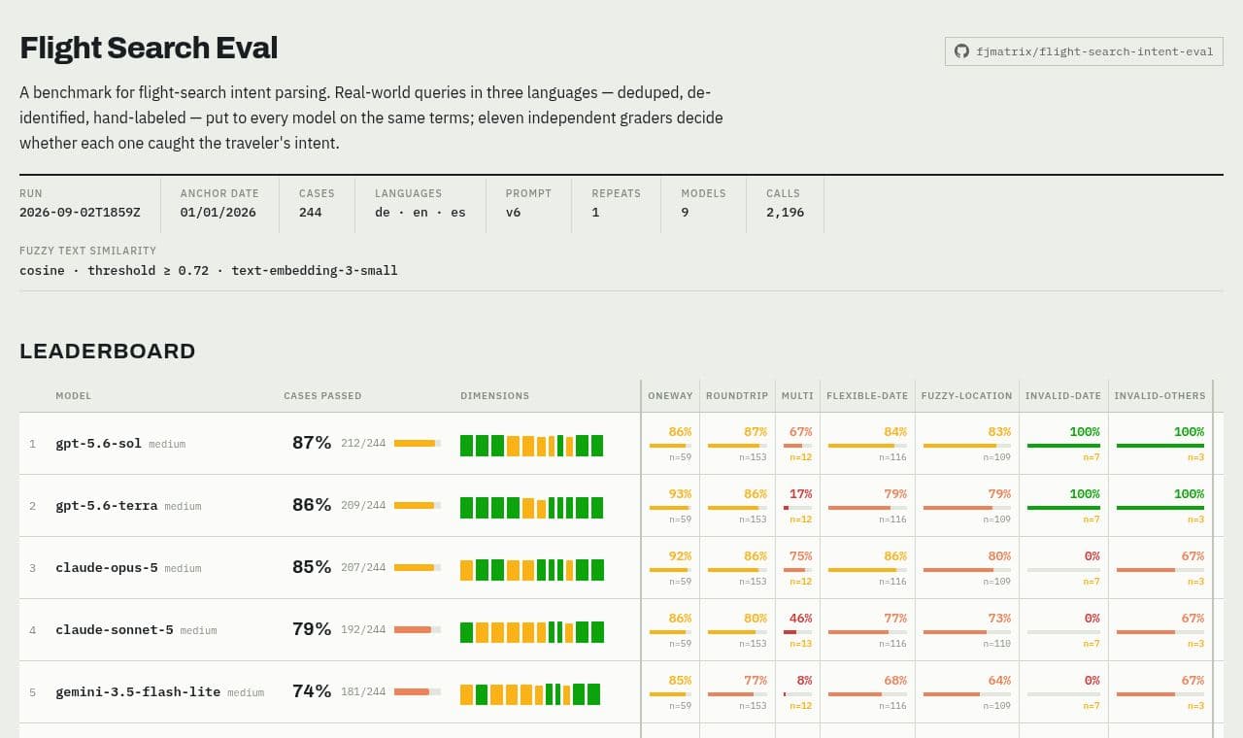Viewport: 1243px width, 738px height.
Task: Click the 209/244 cases count
Action: (x=363, y=506)
